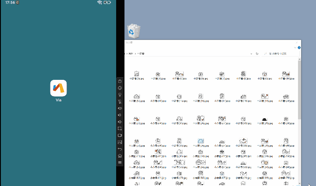Click the Wi-Fi status icon on the phone
316x186 pixels.
99,3
